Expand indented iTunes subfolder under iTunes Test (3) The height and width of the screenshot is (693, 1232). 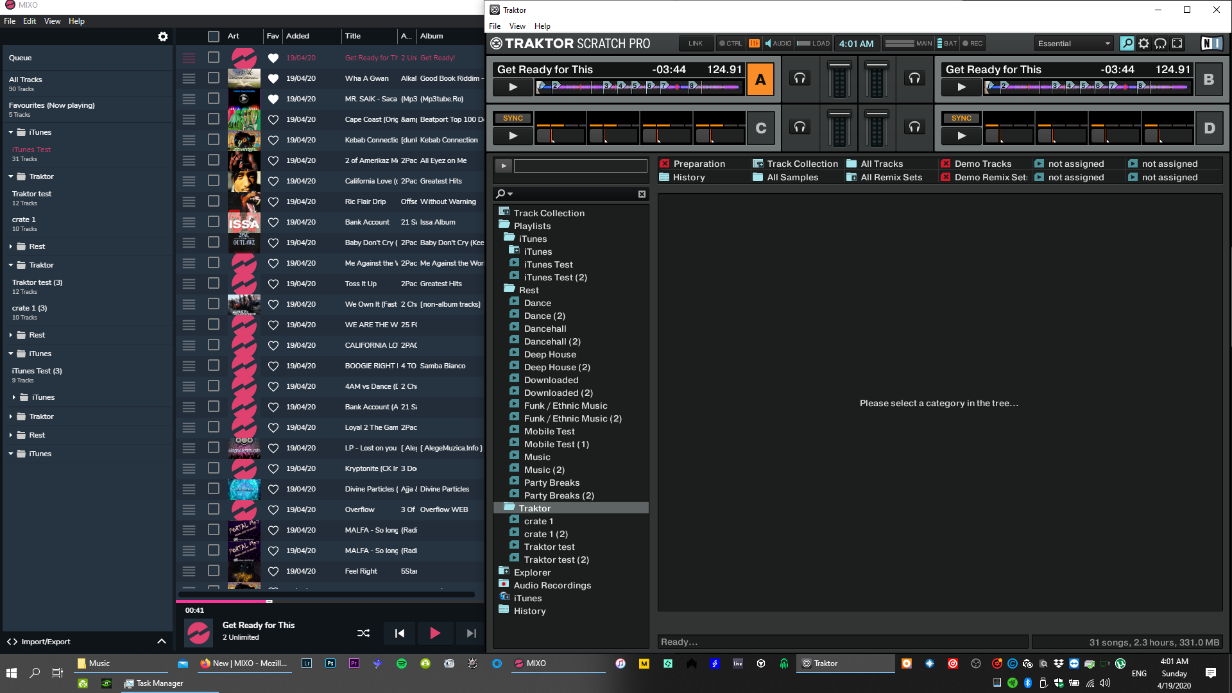point(14,397)
